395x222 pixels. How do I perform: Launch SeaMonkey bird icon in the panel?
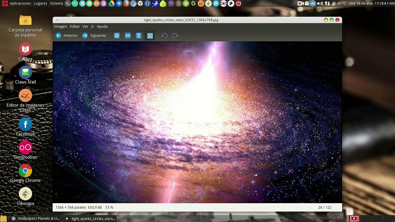[155, 3]
